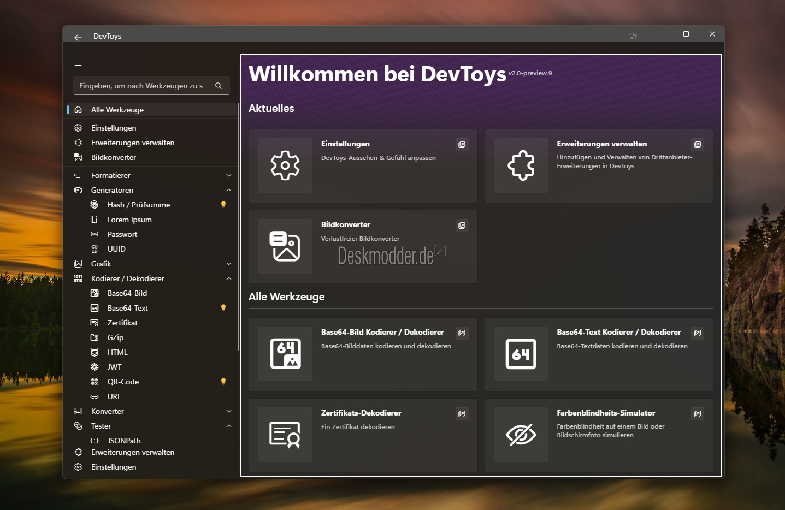Click the tool search input field

(141, 86)
